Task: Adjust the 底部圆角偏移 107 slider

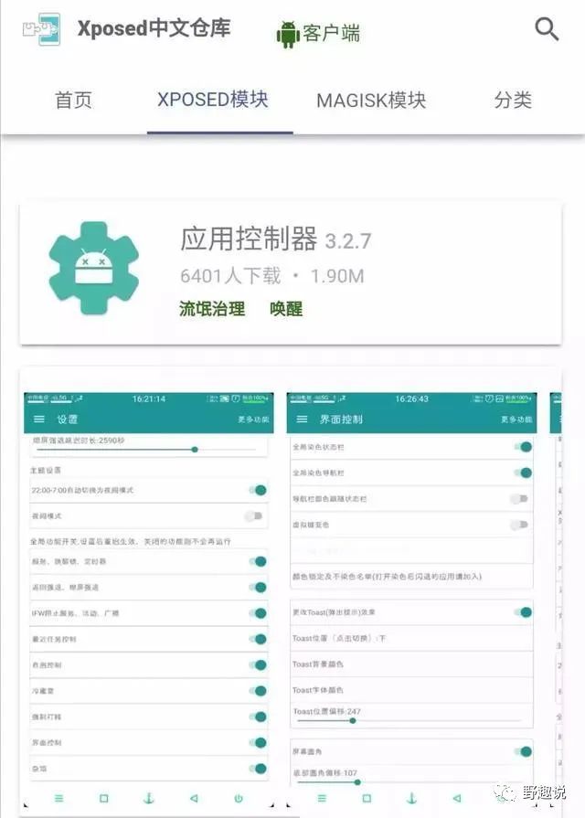Action: pyautogui.click(x=357, y=782)
